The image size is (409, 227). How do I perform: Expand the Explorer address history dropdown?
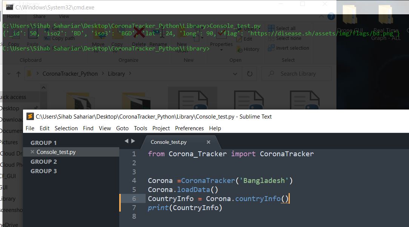coord(235,74)
